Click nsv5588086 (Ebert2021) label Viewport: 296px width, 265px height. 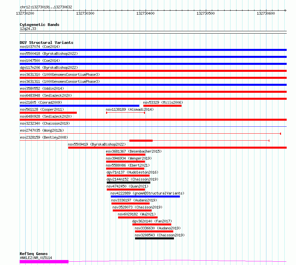pyautogui.click(x=128, y=165)
